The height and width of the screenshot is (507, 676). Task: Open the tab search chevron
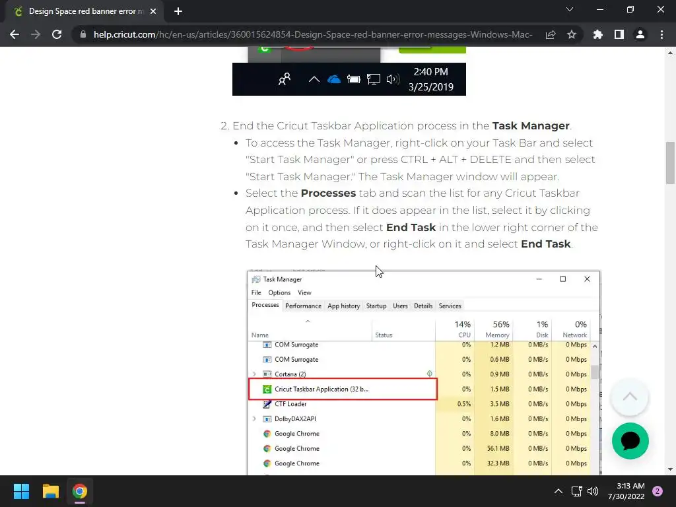(x=570, y=9)
